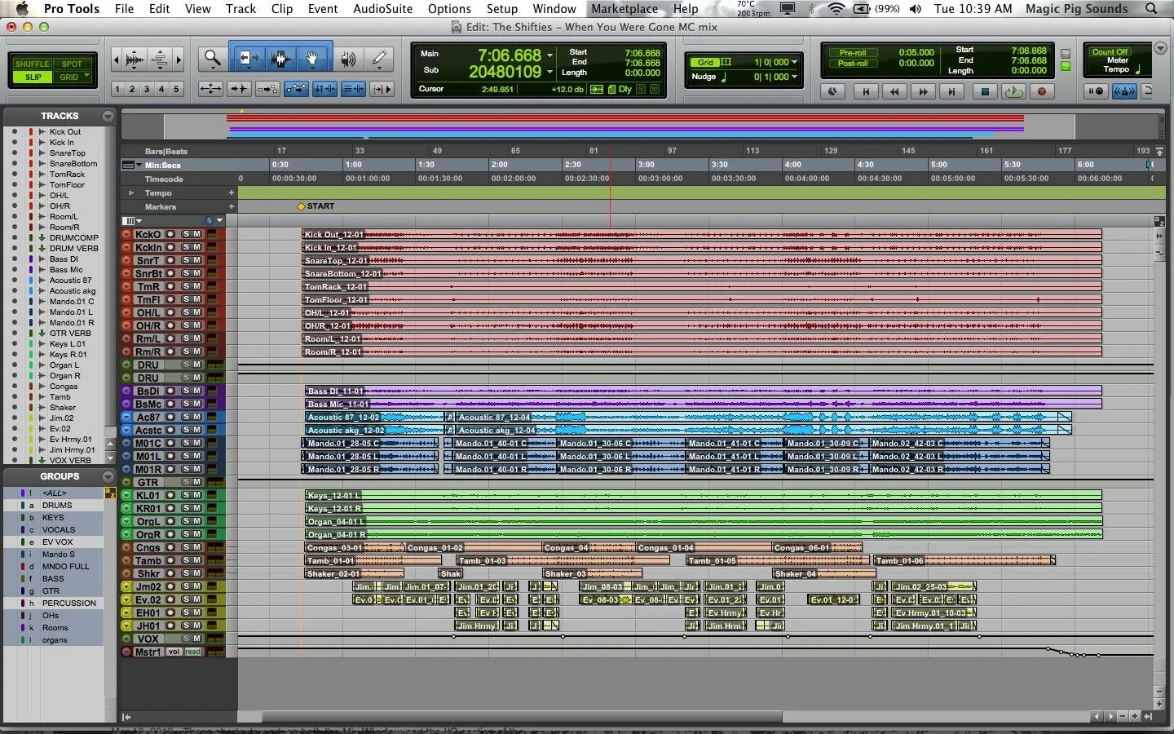1174x734 pixels.
Task: Open the TRACKS list popup menu
Action: click(108, 116)
